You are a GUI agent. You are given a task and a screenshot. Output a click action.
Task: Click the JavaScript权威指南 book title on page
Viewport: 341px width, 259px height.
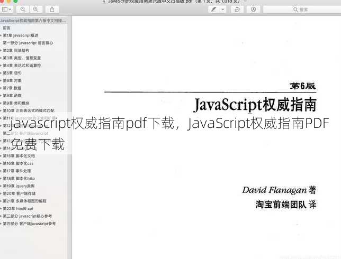coord(255,105)
